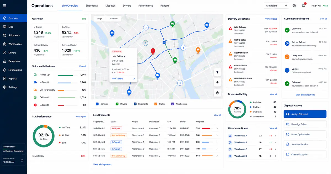Expand Warehouse A queue row chevron
This screenshot has width=331, height=174.
276,136
